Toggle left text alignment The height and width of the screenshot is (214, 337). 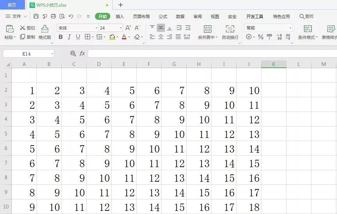152,37
